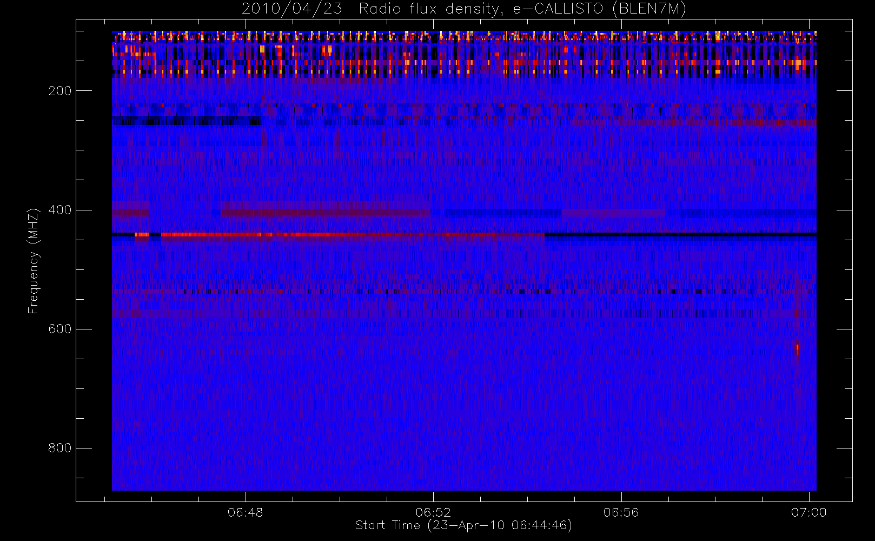
Task: Click the 07:00 time tick label
Action: pos(808,512)
